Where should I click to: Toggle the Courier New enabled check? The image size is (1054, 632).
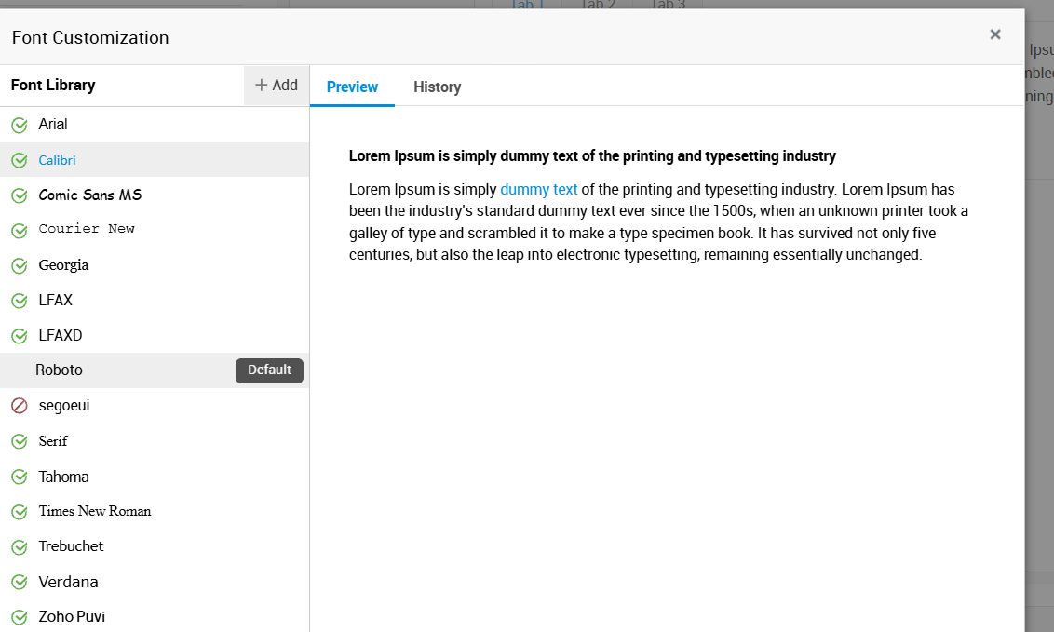pyautogui.click(x=20, y=230)
